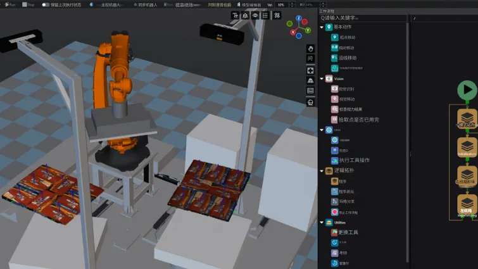478x269 pixels.
Task: Click the Stop button in top toolbar
Action: (x=28, y=4)
